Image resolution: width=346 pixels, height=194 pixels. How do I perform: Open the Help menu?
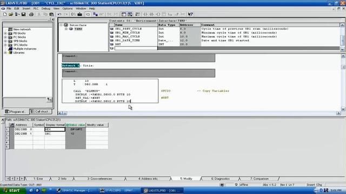coord(92,9)
